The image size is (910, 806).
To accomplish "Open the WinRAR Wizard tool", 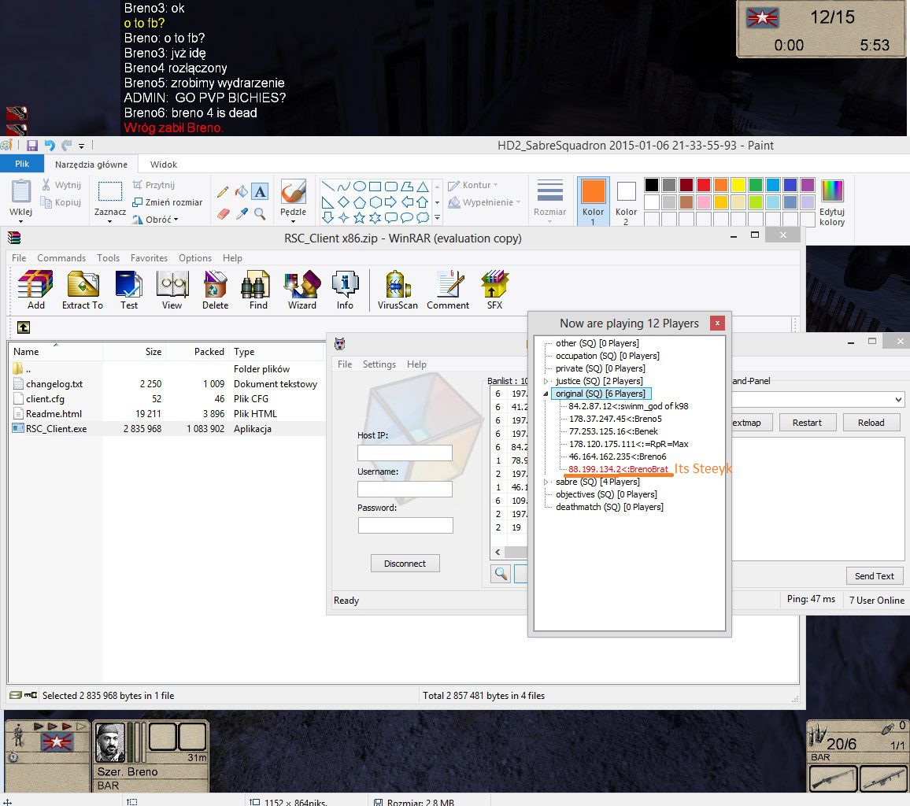I will (301, 285).
